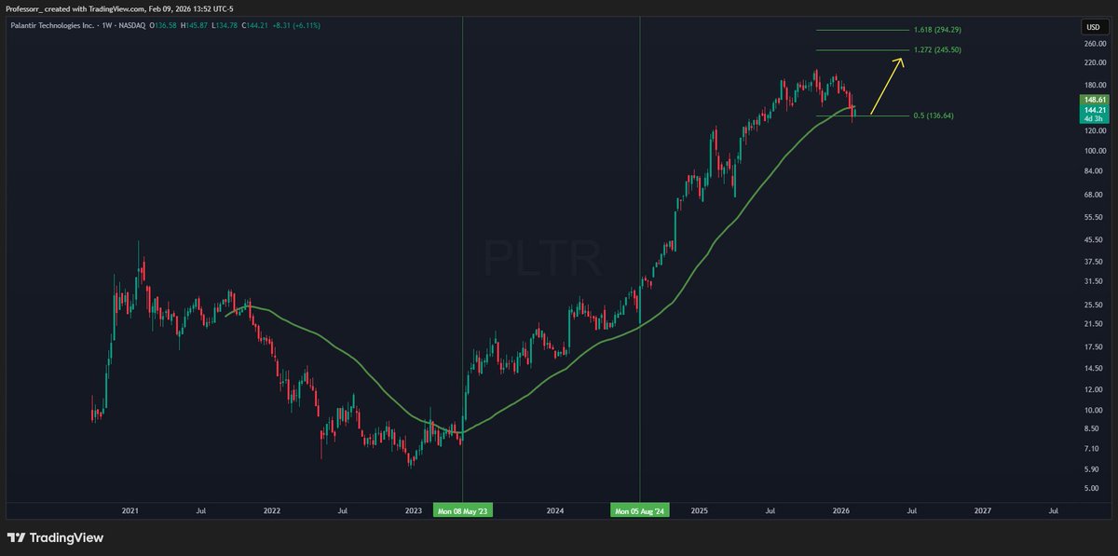Click 120.00 on the price axis

[1095, 130]
